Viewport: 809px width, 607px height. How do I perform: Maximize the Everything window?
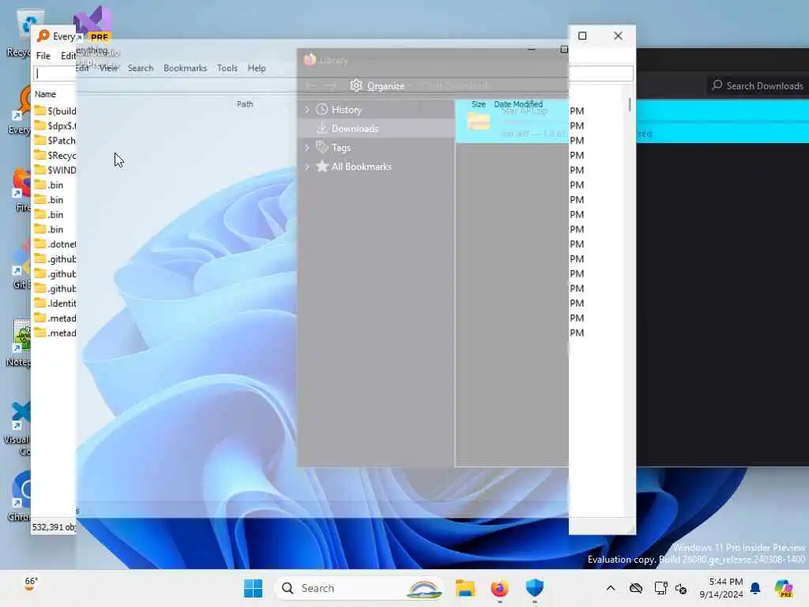tap(582, 36)
